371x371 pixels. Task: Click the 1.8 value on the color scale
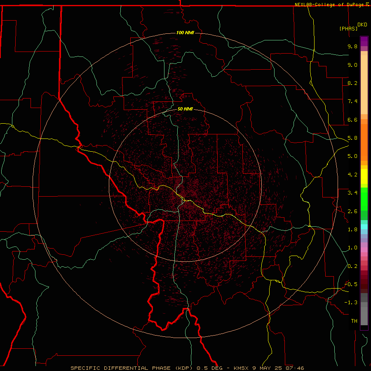(x=352, y=230)
